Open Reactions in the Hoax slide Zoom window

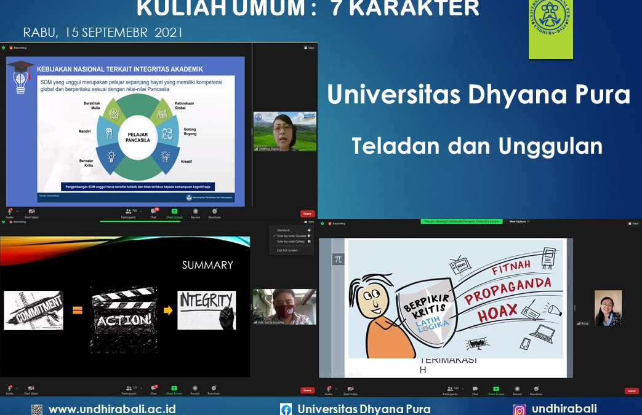(536, 390)
